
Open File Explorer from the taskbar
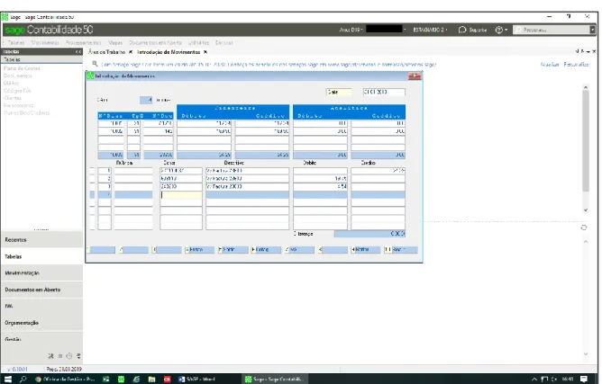click(151, 379)
